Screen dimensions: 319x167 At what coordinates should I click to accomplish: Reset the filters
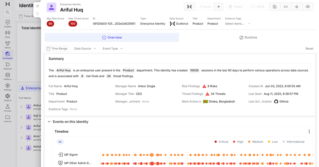pyautogui.click(x=309, y=49)
